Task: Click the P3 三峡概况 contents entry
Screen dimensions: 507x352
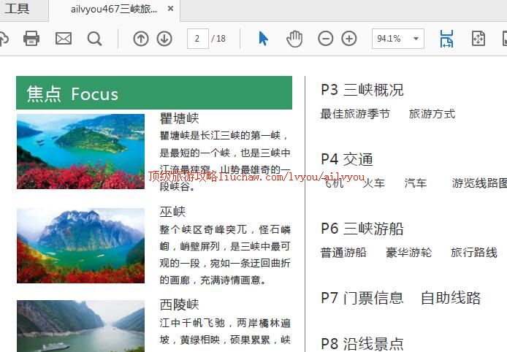Action: coord(362,90)
